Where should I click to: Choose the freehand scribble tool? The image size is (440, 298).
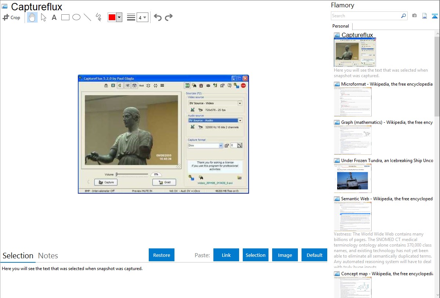(x=98, y=17)
